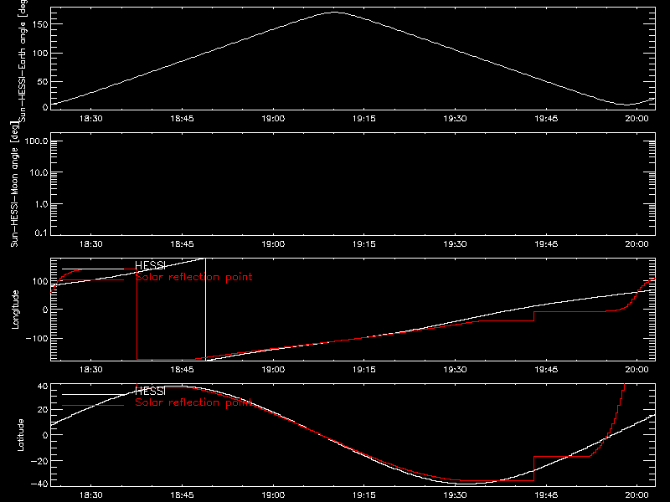Image resolution: width=670 pixels, height=502 pixels.
Task: Select the 100 tick label in Earth angle plot
Action: pos(40,54)
